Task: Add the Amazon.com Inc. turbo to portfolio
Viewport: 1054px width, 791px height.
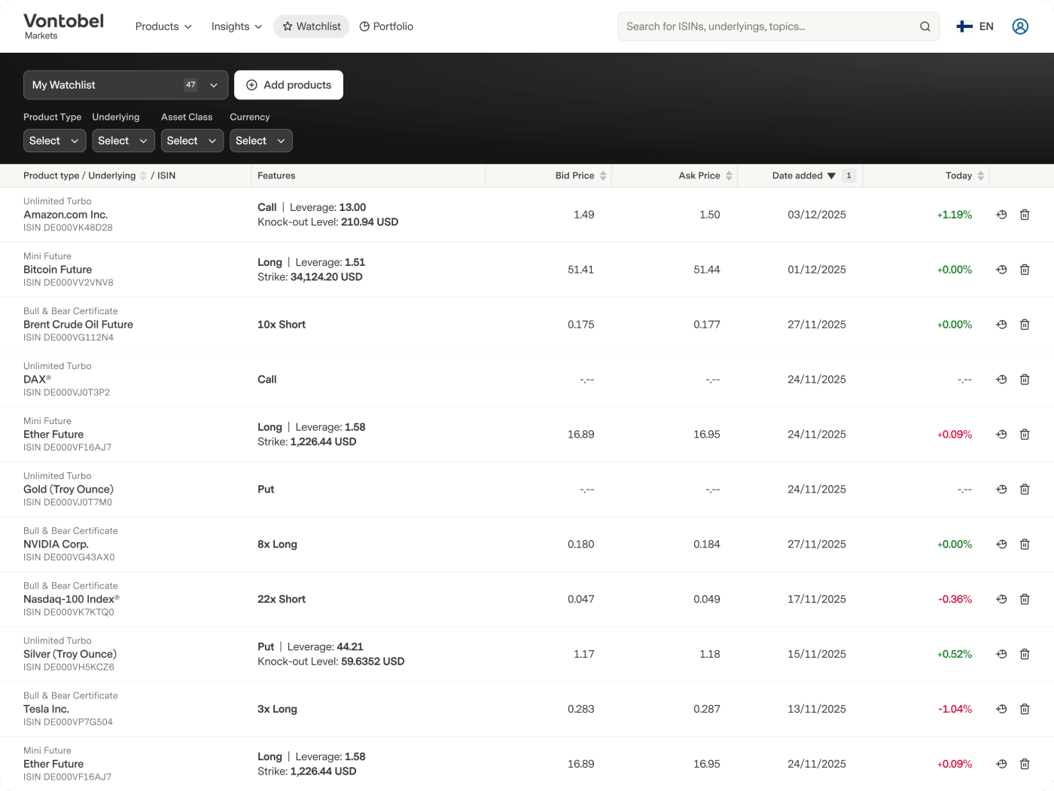Action: coord(1001,215)
